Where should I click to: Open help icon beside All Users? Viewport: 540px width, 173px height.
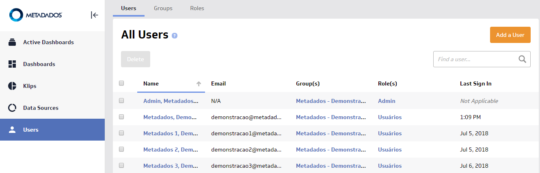[x=175, y=36]
